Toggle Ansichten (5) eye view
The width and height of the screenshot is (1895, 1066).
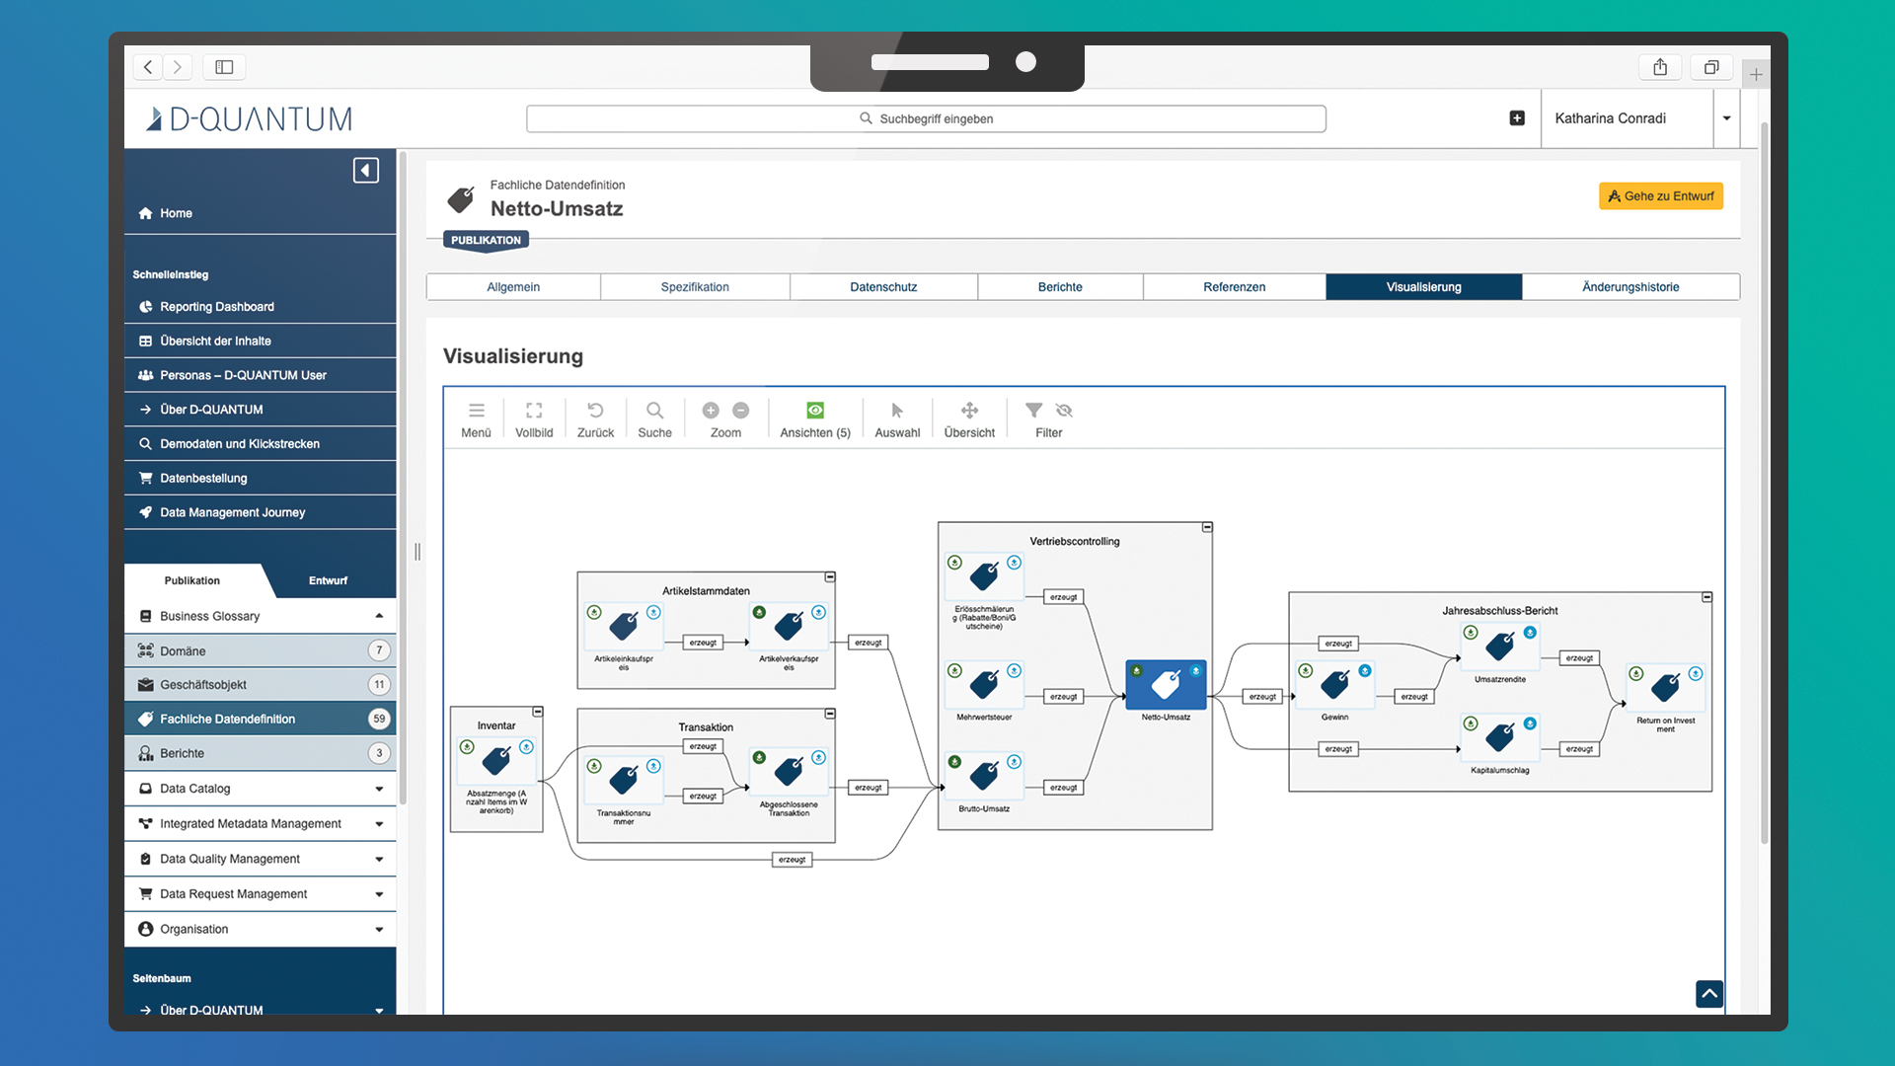[815, 411]
